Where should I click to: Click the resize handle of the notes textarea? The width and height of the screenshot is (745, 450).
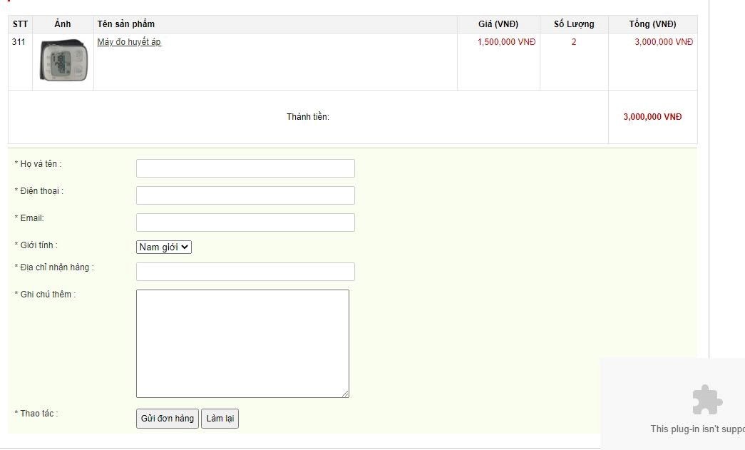click(x=345, y=394)
